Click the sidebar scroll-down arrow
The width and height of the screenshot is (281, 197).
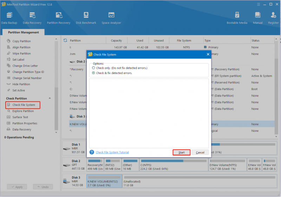(x=56, y=133)
